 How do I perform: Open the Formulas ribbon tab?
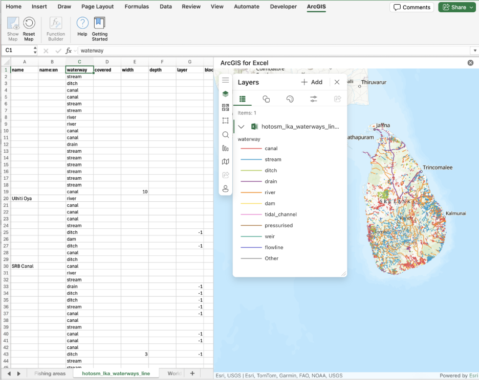137,7
